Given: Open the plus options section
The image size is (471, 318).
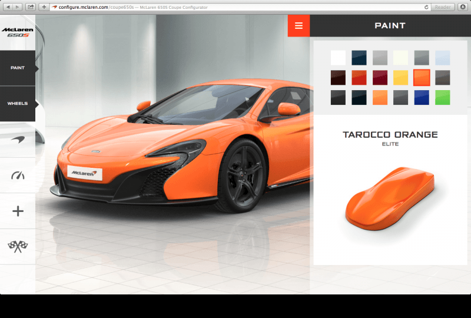Looking at the screenshot, I should point(18,211).
